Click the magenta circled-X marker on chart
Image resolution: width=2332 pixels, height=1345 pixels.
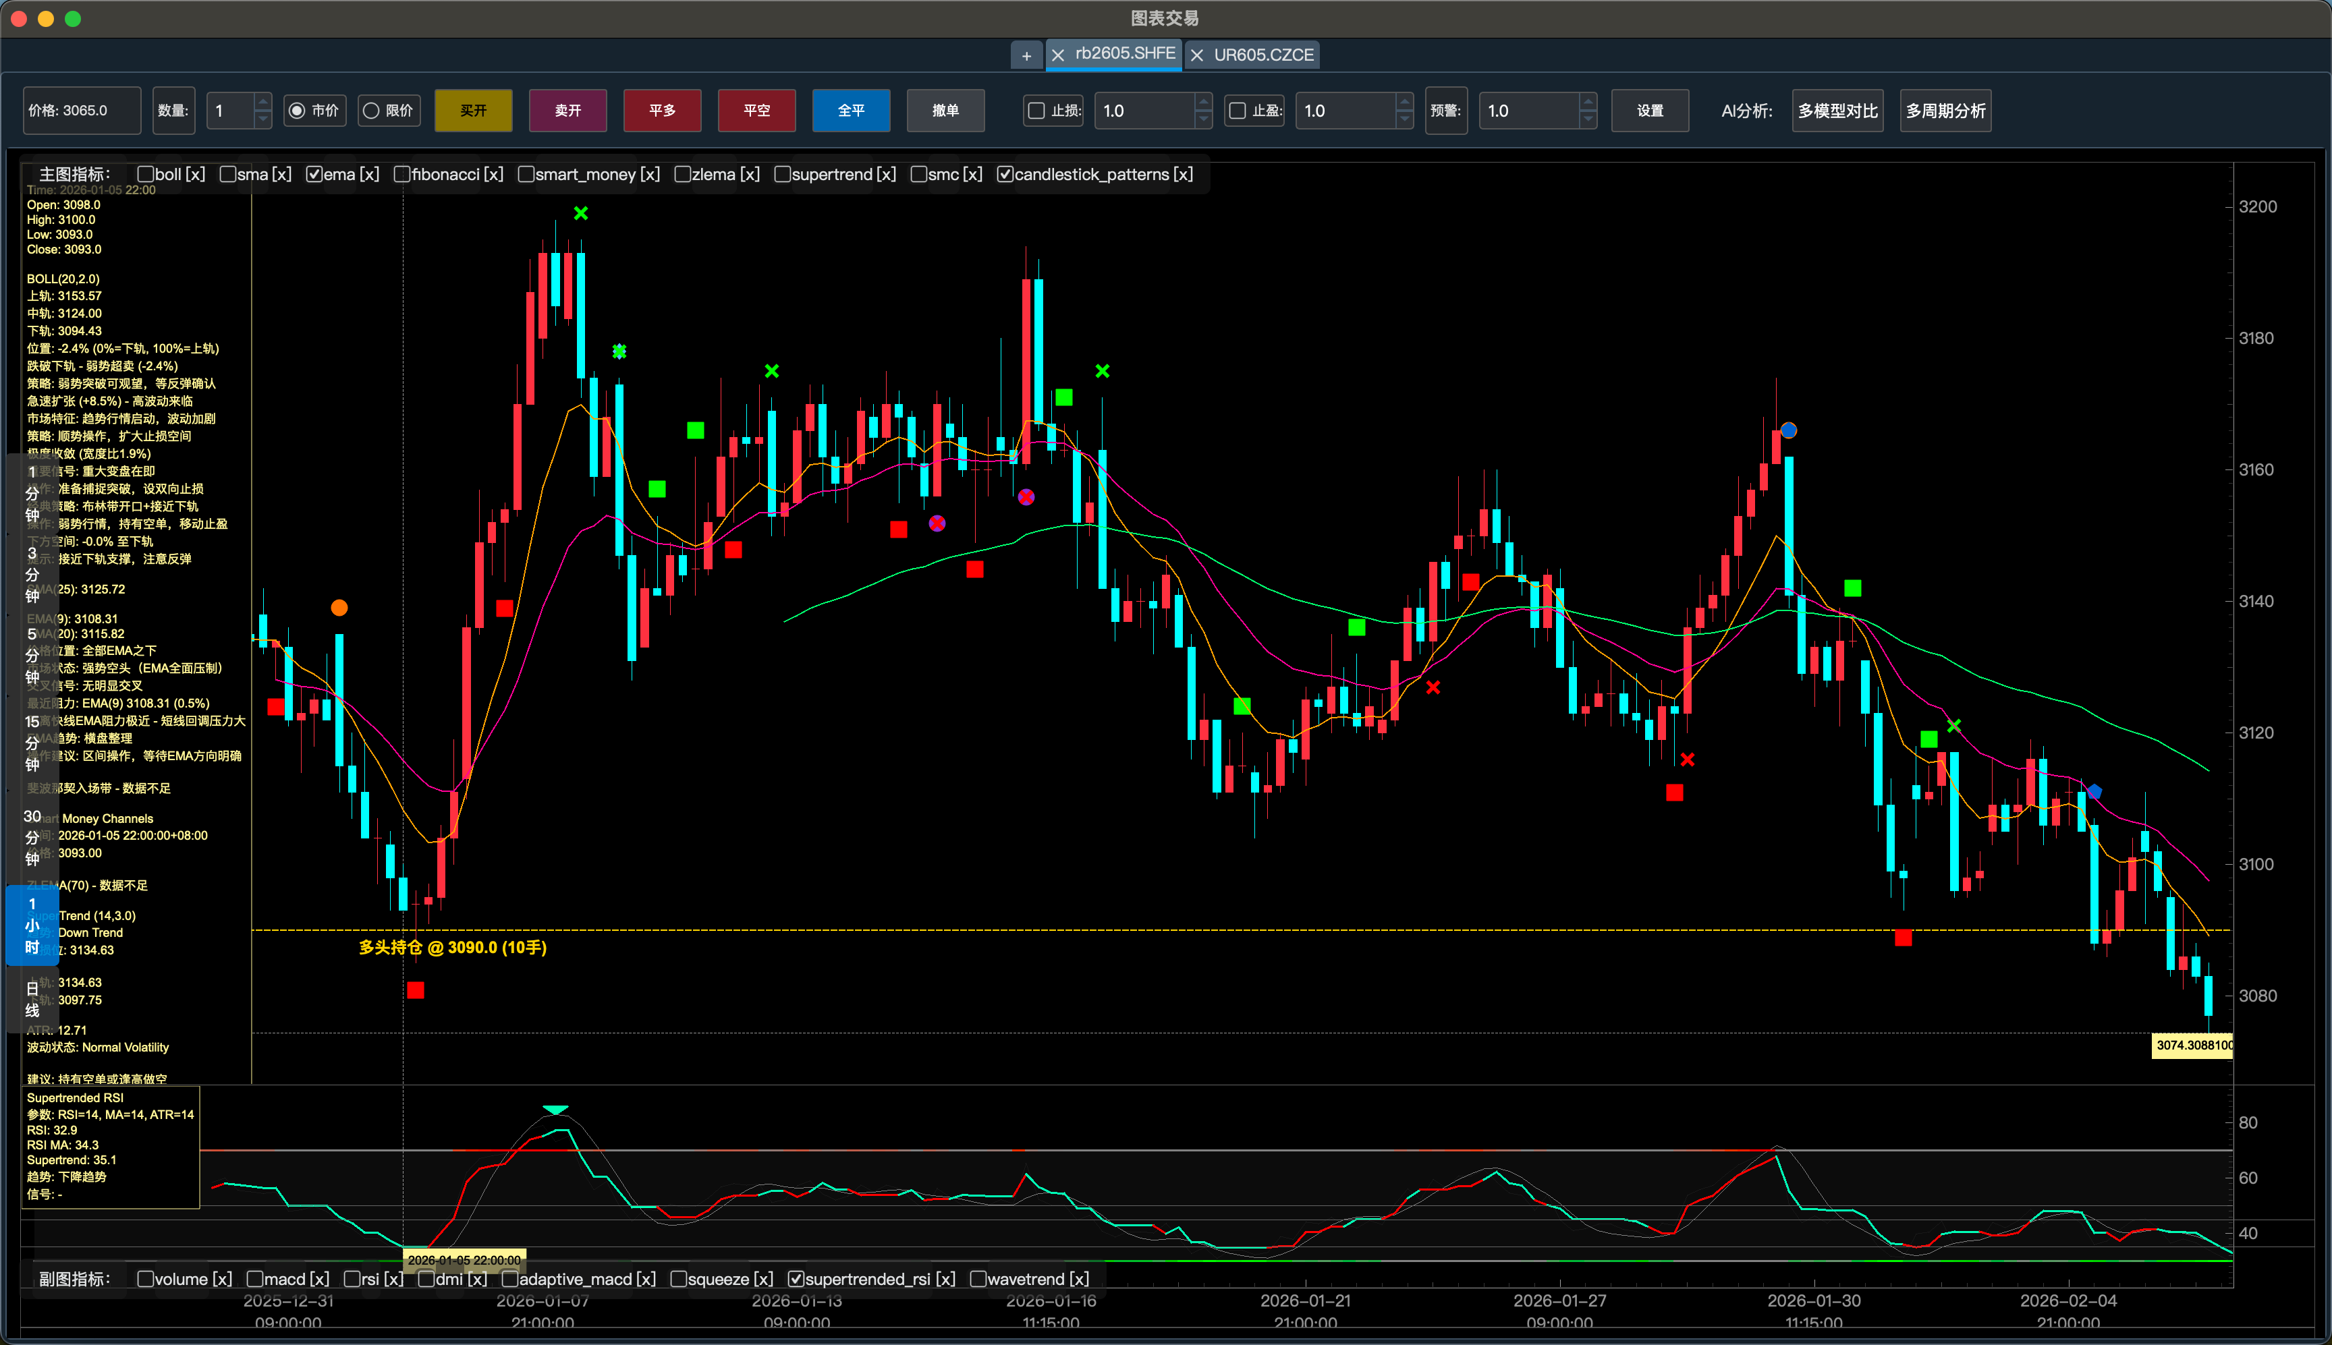point(937,524)
